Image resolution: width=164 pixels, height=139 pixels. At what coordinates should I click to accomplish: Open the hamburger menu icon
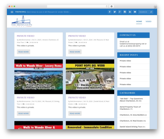12,12
